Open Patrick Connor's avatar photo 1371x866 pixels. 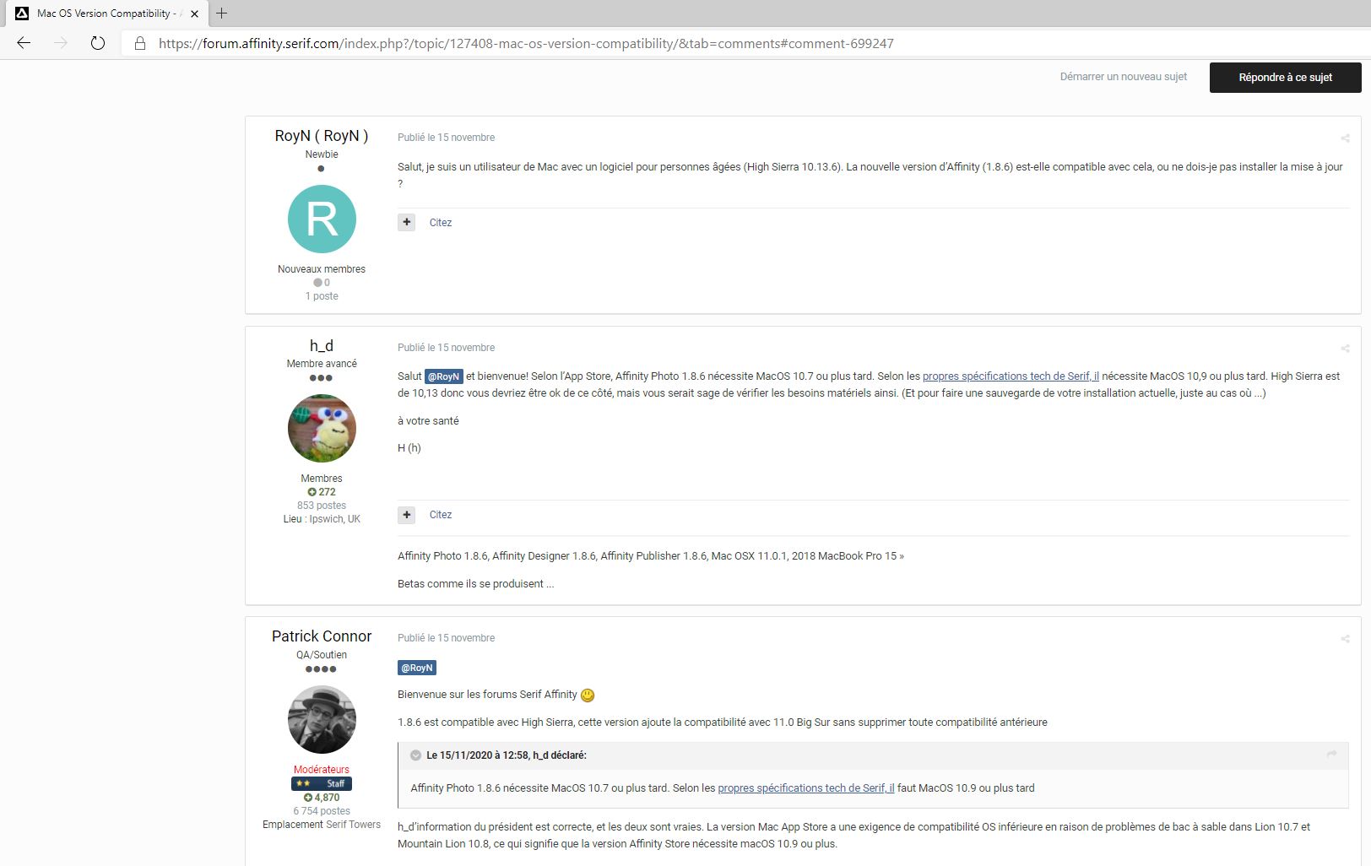(322, 719)
